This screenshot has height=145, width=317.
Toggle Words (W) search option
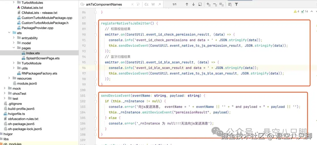click(153, 4)
